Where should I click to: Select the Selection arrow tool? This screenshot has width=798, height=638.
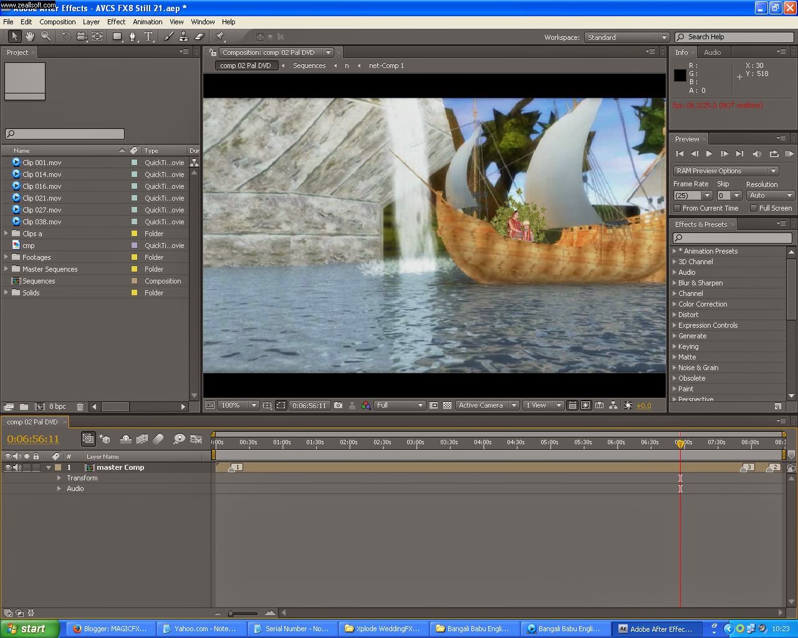click(x=14, y=37)
